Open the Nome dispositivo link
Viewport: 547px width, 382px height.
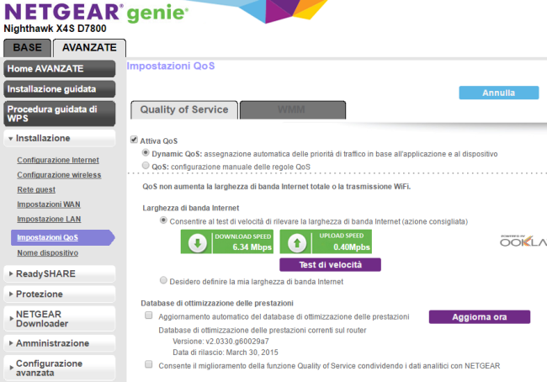tap(47, 253)
